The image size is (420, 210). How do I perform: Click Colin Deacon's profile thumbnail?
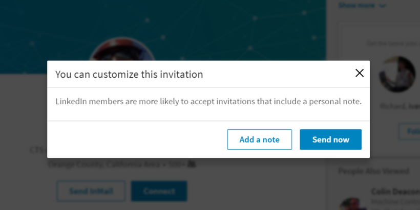point(353,204)
